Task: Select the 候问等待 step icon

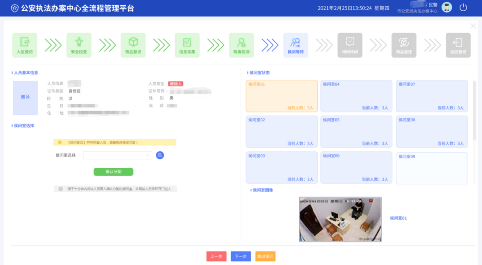Action: click(295, 45)
